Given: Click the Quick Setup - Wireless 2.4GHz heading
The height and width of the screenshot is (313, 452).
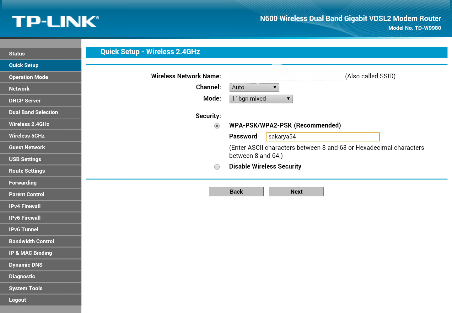Looking at the screenshot, I should (x=150, y=52).
